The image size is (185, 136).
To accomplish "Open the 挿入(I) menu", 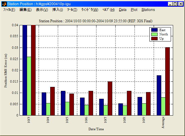I will pyautogui.click(x=58, y=10).
